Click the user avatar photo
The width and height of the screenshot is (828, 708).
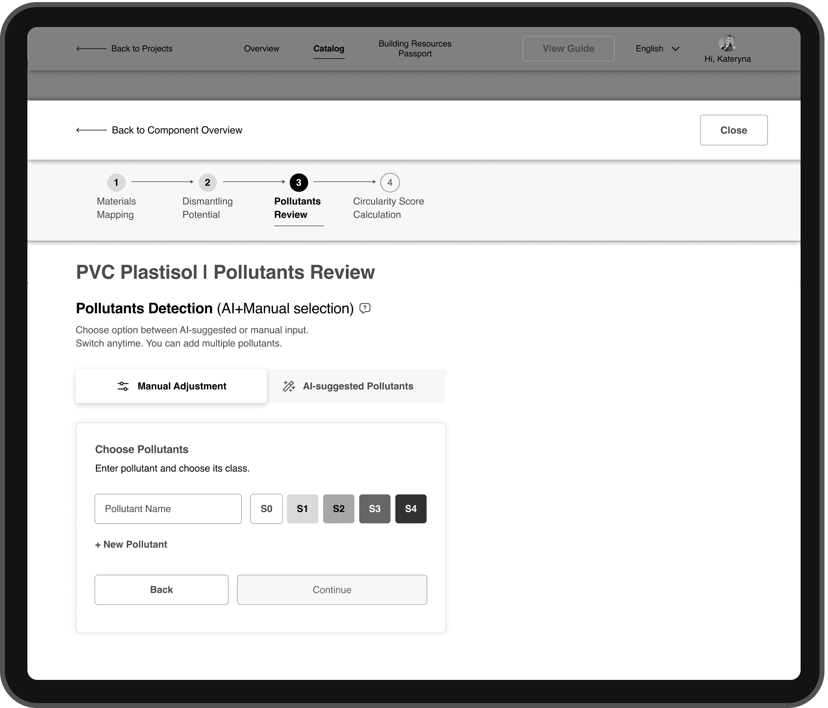tap(727, 44)
